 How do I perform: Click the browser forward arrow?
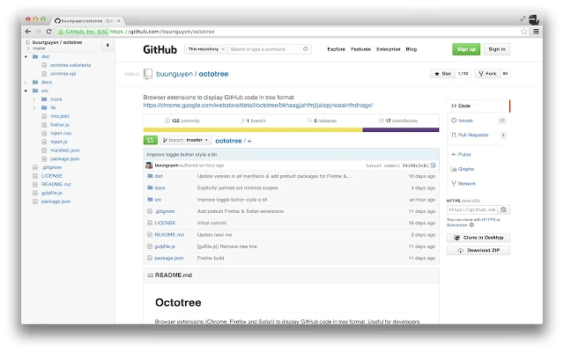click(38, 32)
